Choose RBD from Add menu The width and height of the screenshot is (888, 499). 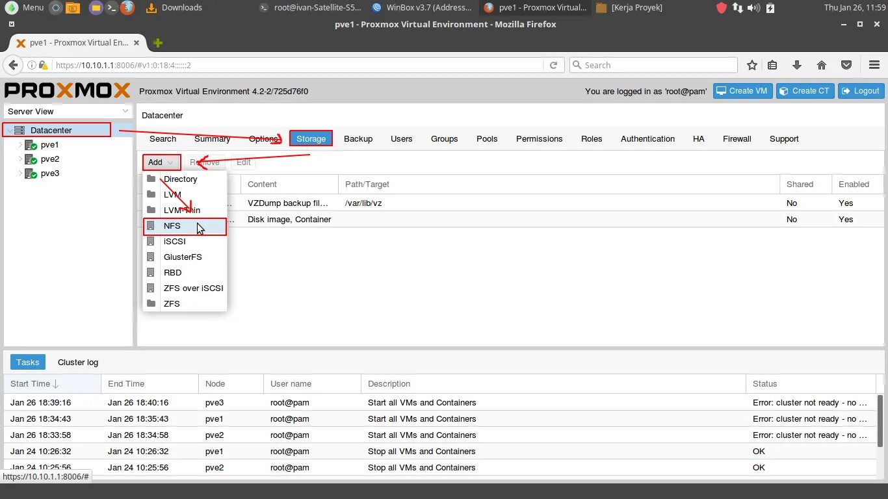point(185,272)
